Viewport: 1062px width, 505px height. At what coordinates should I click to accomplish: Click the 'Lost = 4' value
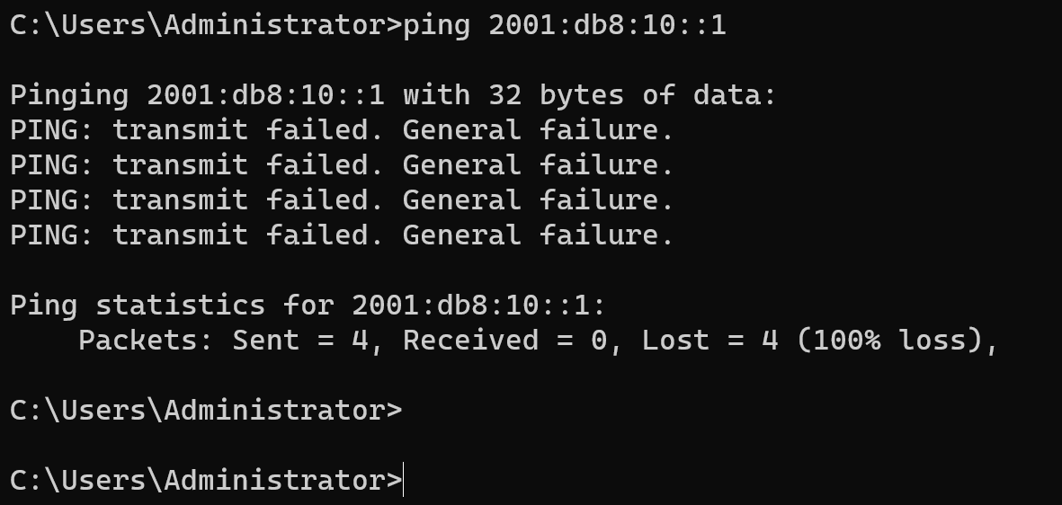(709, 341)
